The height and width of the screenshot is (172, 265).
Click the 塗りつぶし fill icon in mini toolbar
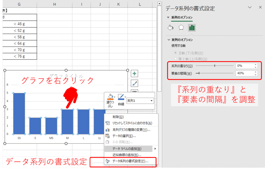pos(110,97)
